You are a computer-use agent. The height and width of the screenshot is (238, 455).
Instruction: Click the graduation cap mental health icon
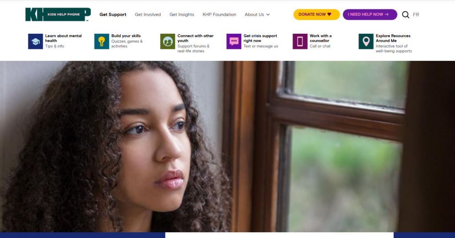[36, 41]
